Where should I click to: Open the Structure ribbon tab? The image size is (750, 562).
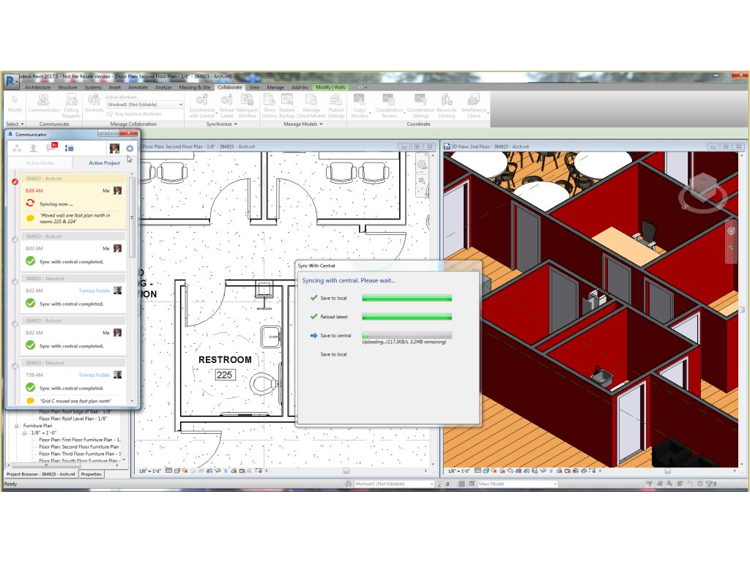coord(67,88)
